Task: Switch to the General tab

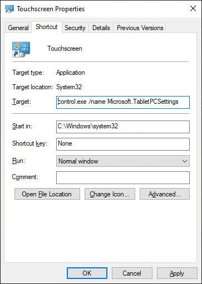Action: (18, 28)
